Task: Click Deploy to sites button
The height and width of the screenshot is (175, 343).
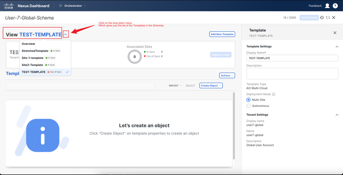Action: [x=221, y=55]
